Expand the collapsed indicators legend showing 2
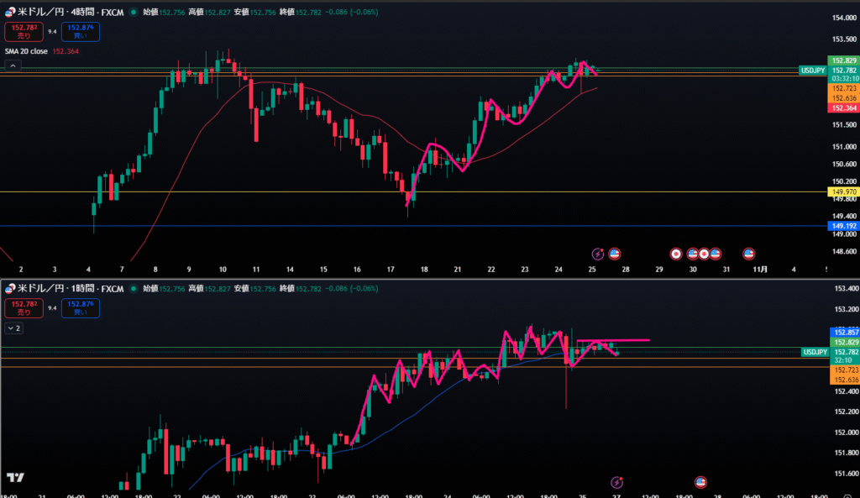 (x=14, y=328)
